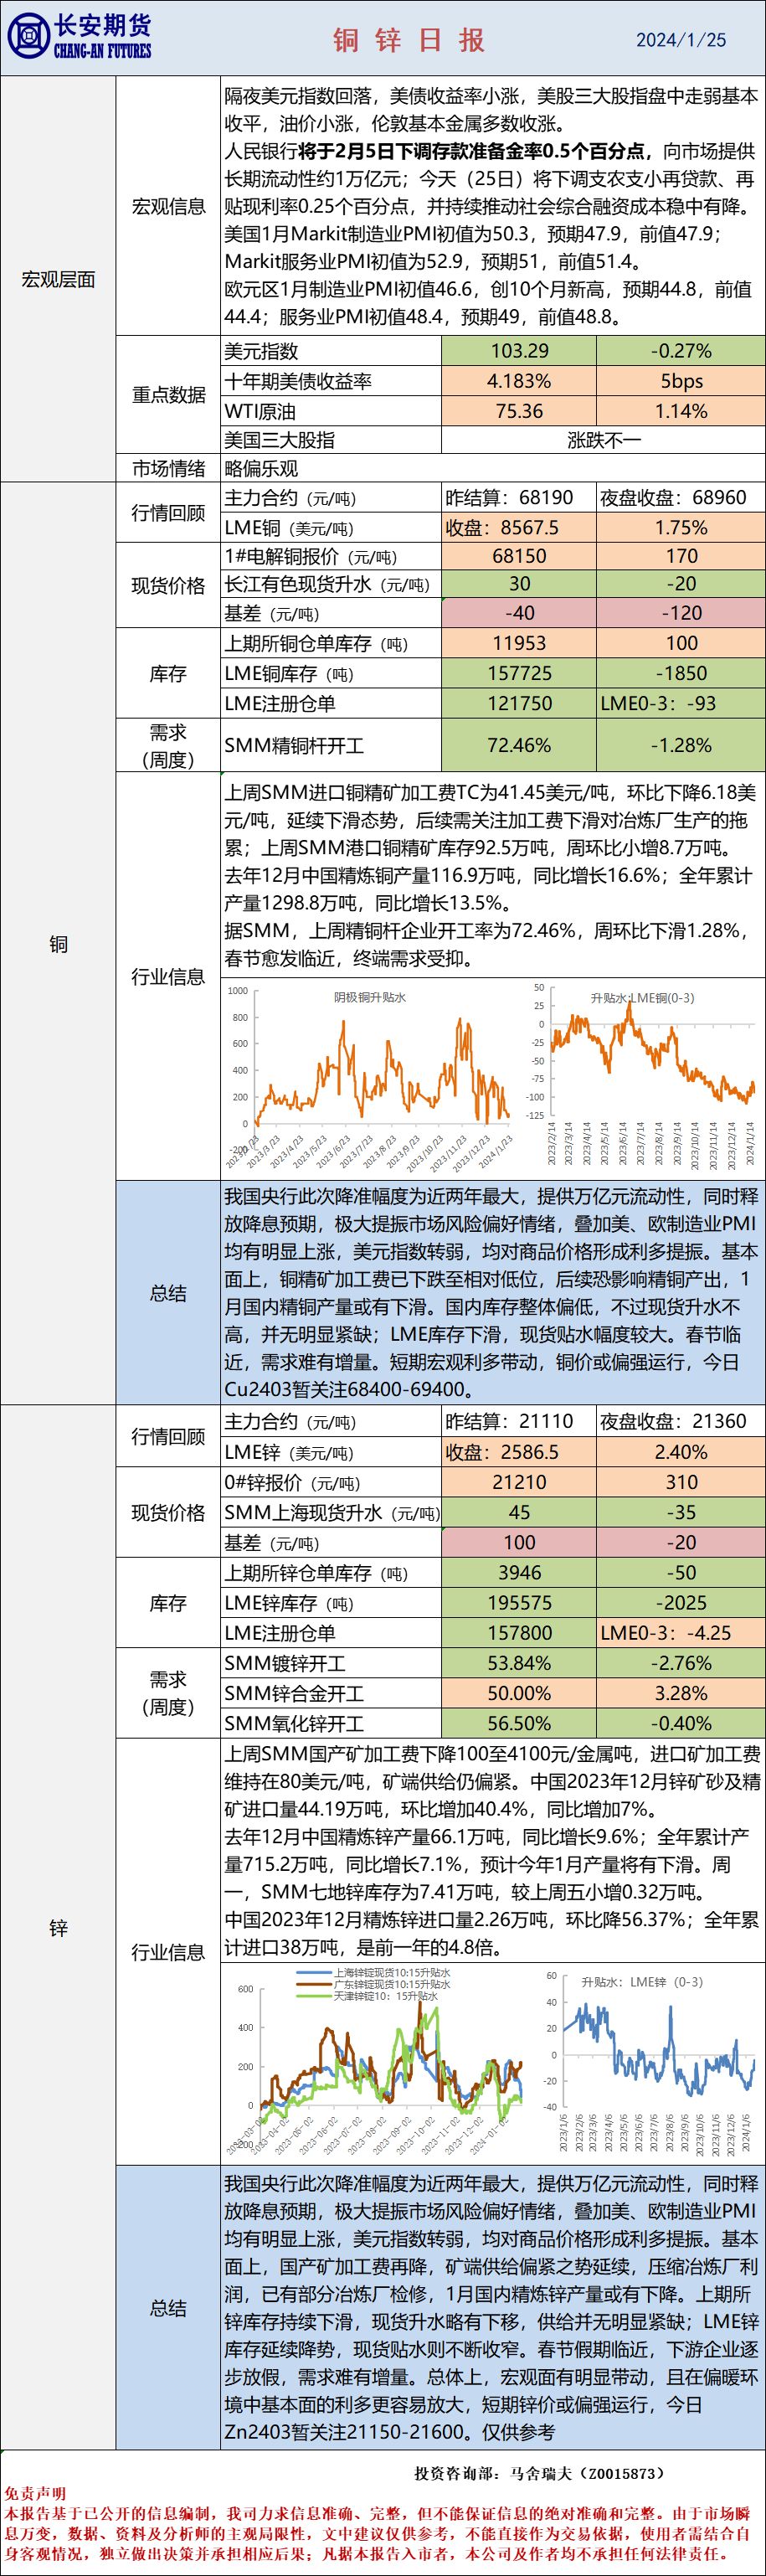This screenshot has width=766, height=2576.
Task: Select the dollar index value 103.29
Action: tap(519, 351)
